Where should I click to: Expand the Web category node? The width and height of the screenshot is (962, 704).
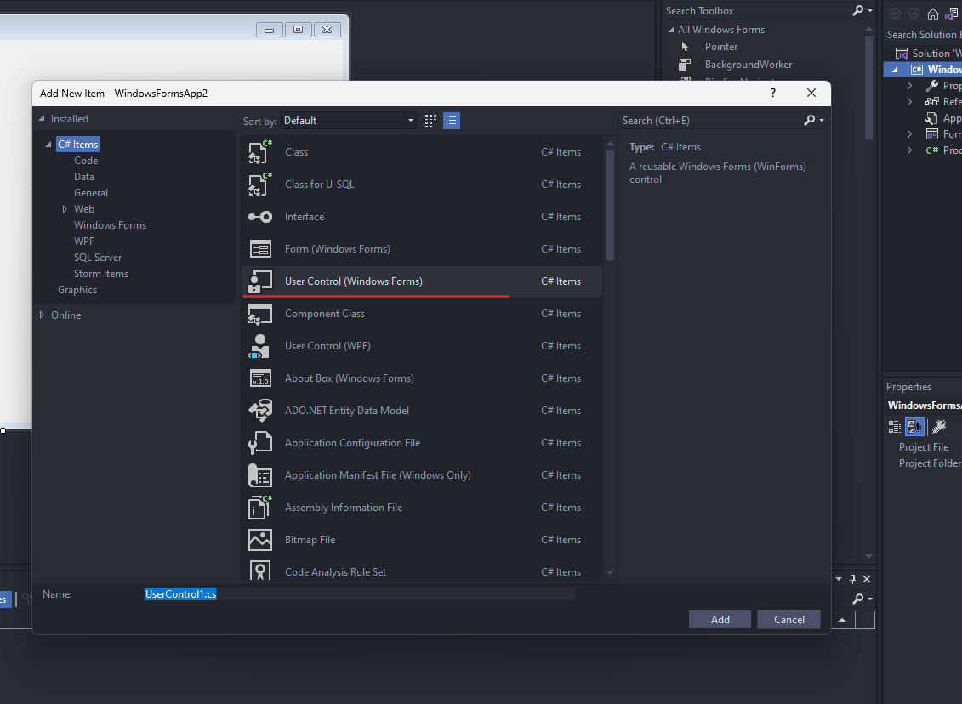point(65,209)
